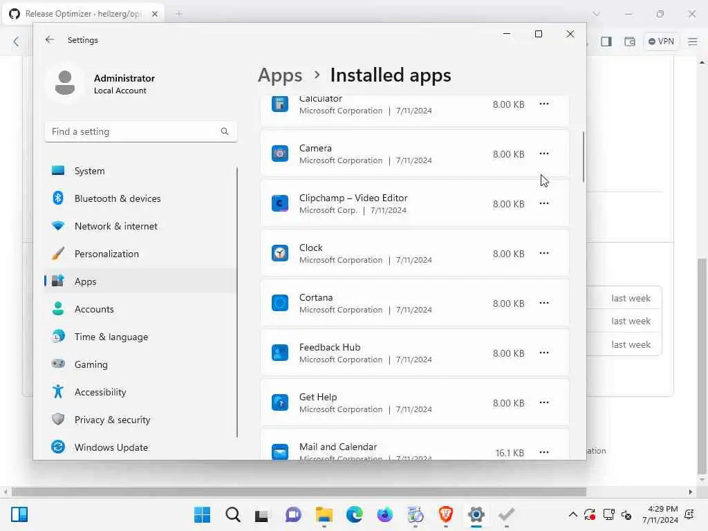708x531 pixels.
Task: Click the Clipchamp – Video Editor name
Action: tap(353, 198)
